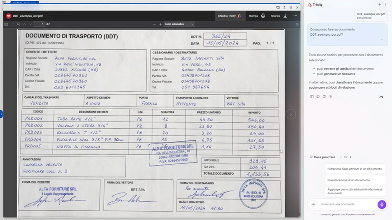Image resolution: width=392 pixels, height=220 pixels.
Task: Click DDT number '365/24' in document
Action: tap(221, 37)
